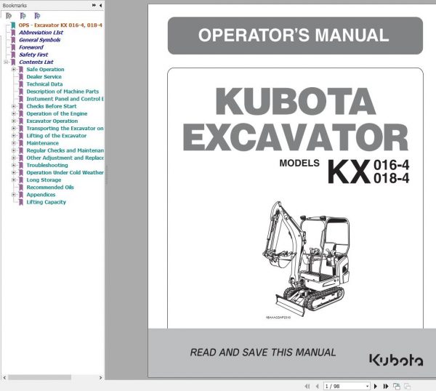Viewport: 436px width, 391px height.
Task: Go to Recommended Oils bookmark
Action: [50, 188]
